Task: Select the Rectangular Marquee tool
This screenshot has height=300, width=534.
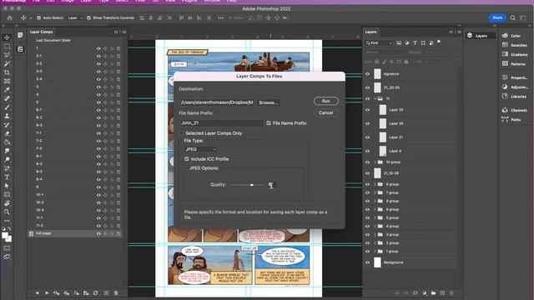Action: [7, 46]
